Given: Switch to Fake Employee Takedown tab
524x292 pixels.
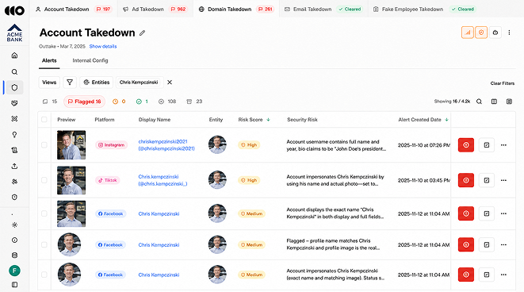Looking at the screenshot, I should click(x=424, y=9).
